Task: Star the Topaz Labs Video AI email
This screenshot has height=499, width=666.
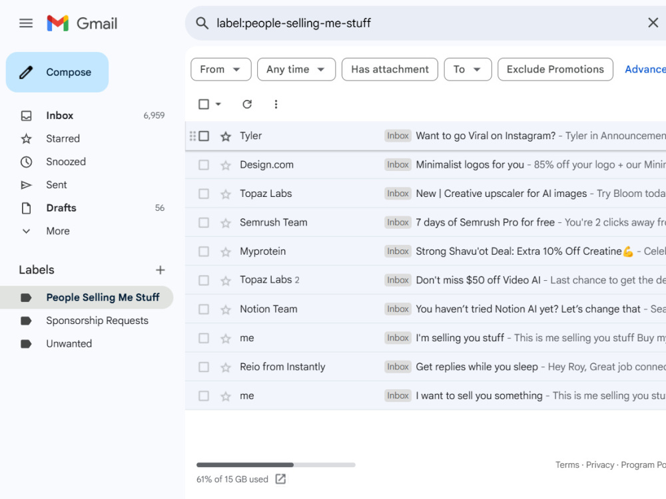Action: point(226,281)
